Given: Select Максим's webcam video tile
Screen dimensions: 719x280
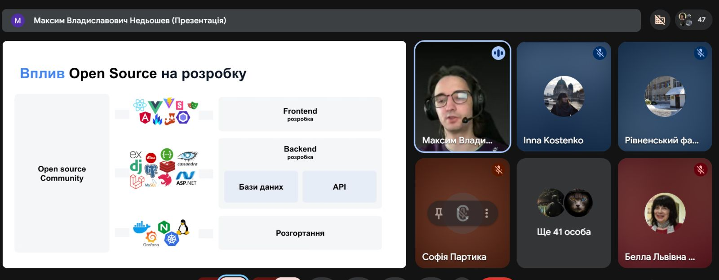Looking at the screenshot, I should [462, 97].
